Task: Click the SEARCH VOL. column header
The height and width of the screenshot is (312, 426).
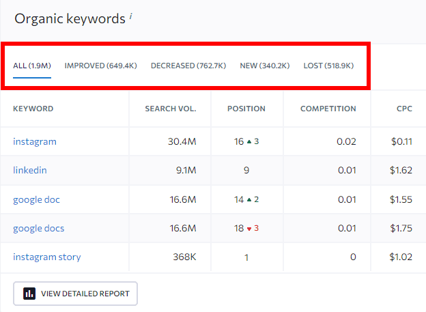Action: tap(171, 109)
